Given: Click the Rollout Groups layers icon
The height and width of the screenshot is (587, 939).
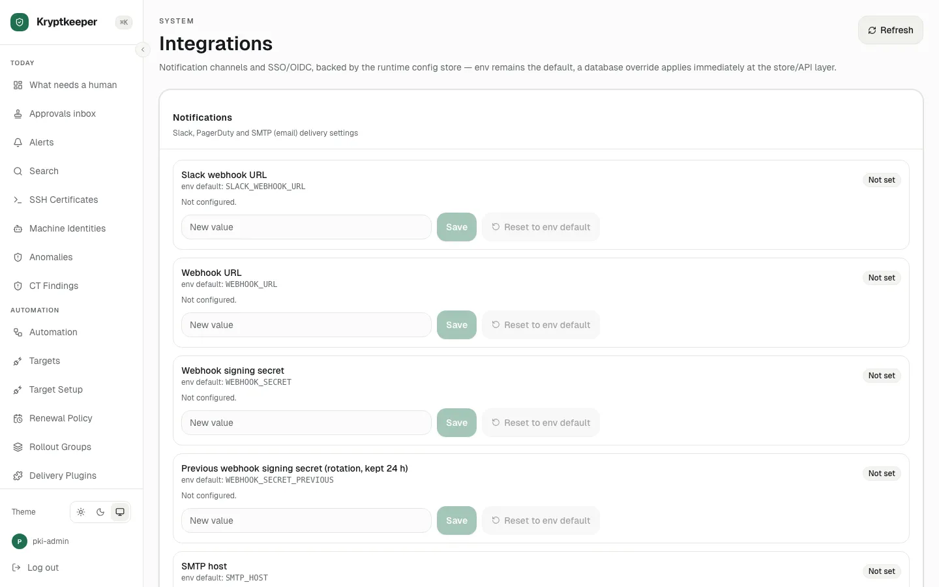Looking at the screenshot, I should 18,447.
